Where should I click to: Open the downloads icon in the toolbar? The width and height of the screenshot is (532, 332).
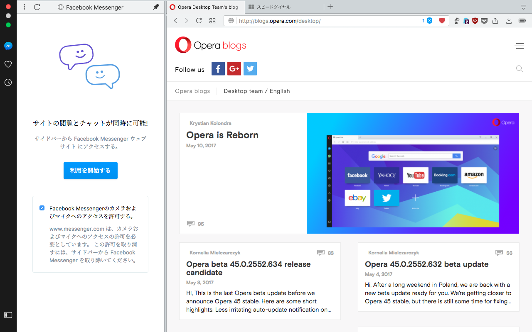(509, 21)
